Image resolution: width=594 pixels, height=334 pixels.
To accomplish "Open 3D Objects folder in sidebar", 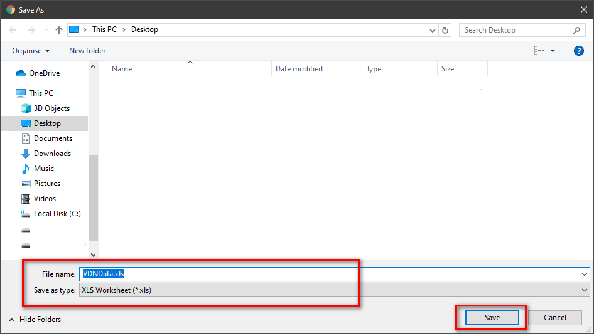I will (51, 108).
